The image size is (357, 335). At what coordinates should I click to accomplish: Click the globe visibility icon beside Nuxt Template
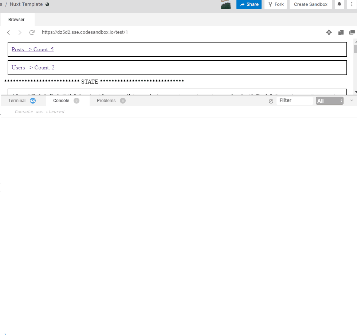point(47,4)
